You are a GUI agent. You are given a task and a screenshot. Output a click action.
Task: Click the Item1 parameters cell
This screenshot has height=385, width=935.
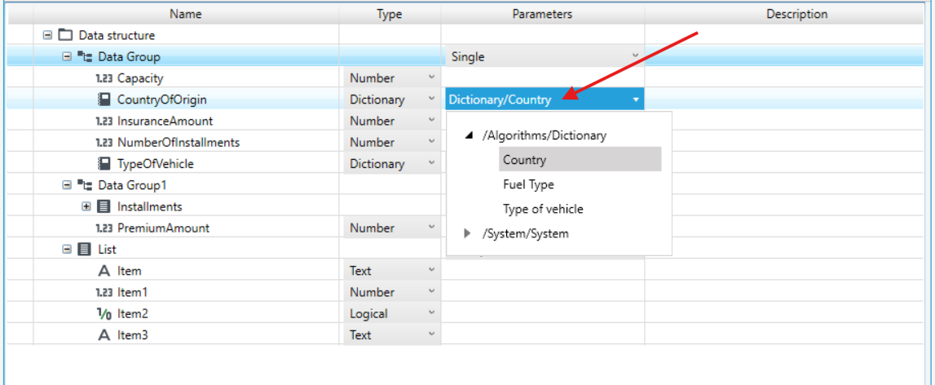coord(543,293)
